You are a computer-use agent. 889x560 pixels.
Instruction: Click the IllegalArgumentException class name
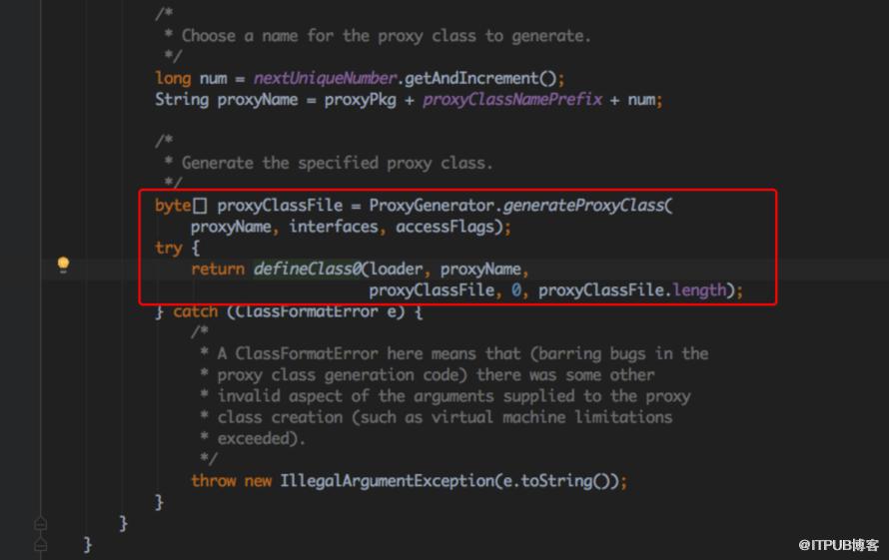(x=388, y=481)
